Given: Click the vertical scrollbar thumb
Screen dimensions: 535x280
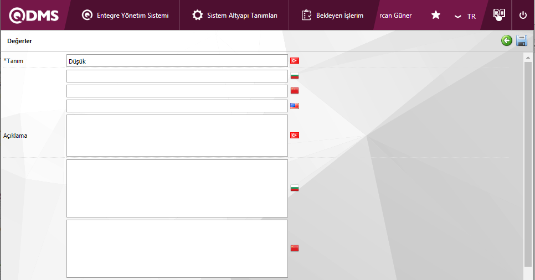Looking at the screenshot, I should [x=528, y=164].
